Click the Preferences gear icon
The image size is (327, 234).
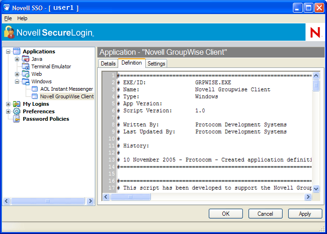click(x=16, y=111)
